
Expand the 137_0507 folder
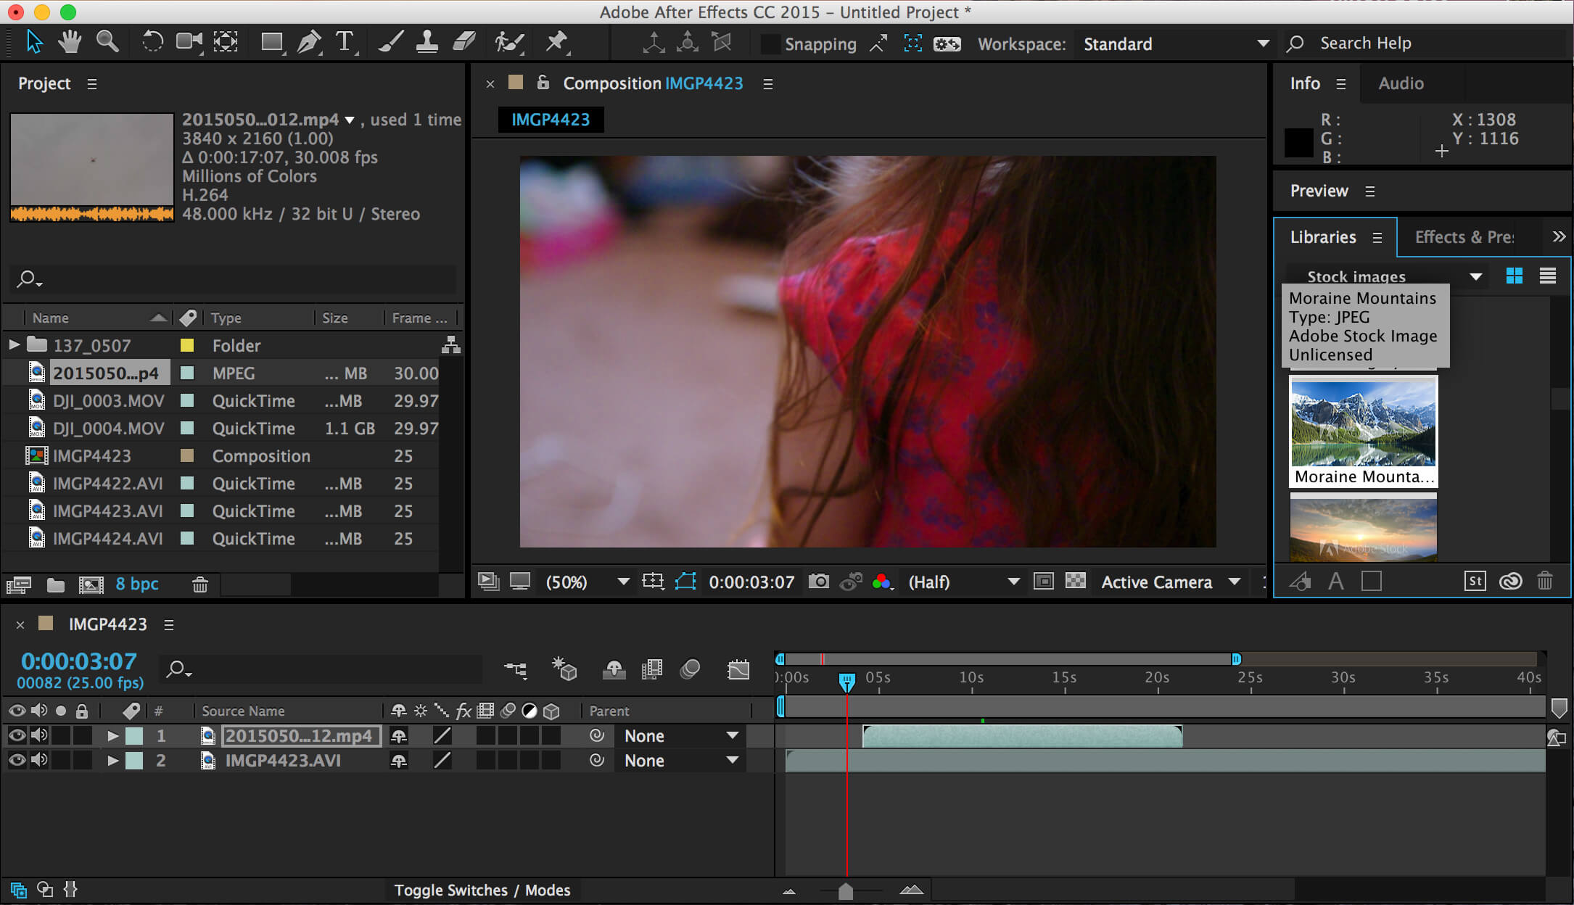[14, 344]
